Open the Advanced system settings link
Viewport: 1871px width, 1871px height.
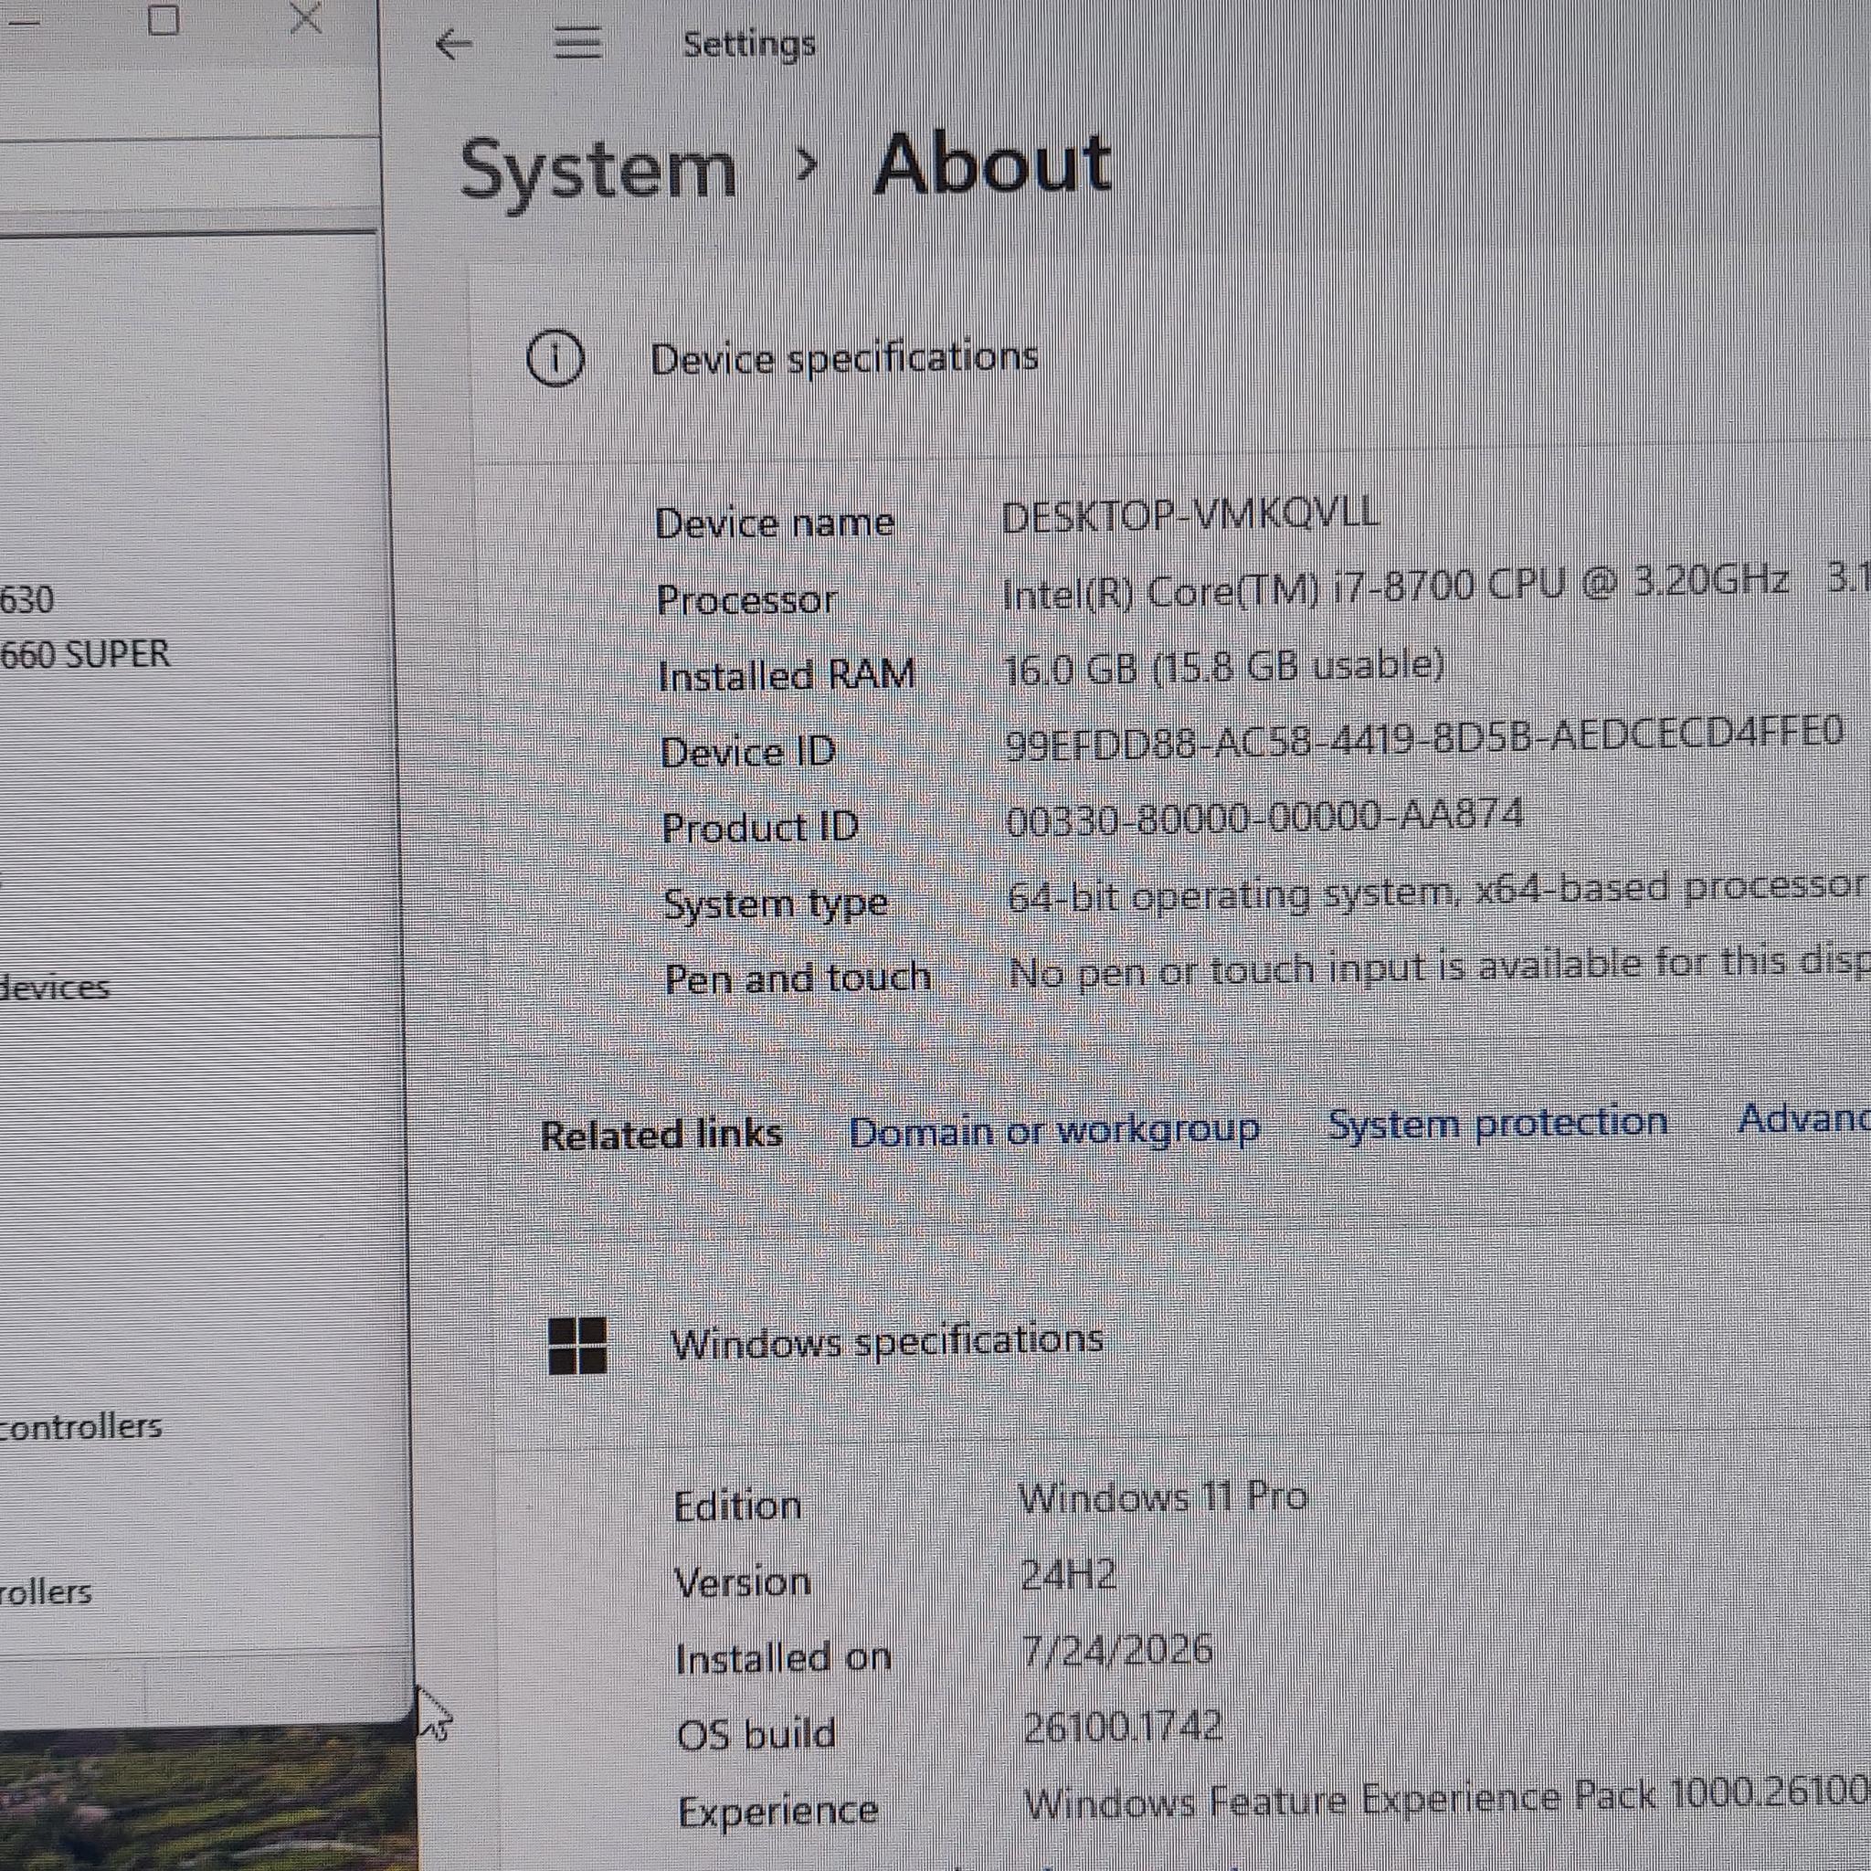(x=1804, y=1118)
